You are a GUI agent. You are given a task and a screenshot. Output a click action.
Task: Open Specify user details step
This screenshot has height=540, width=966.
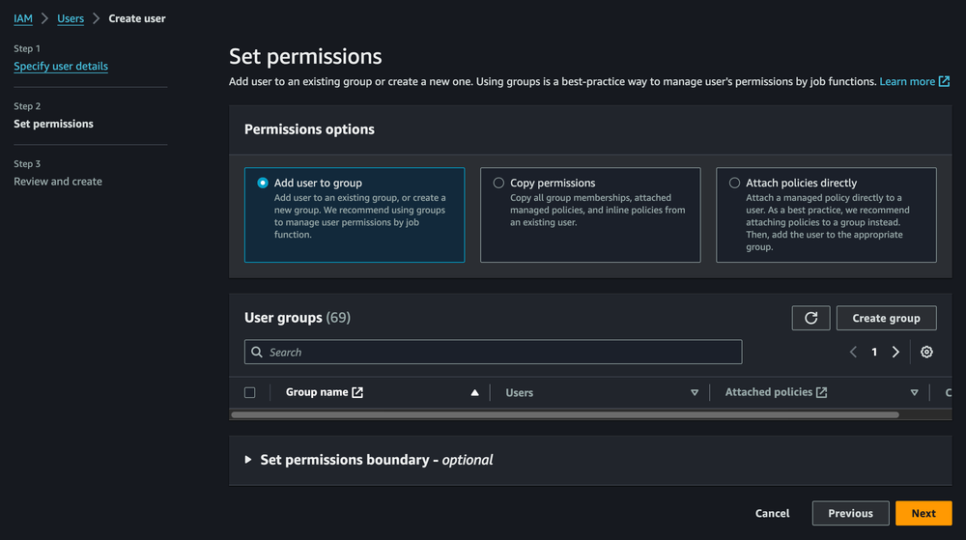coord(61,67)
